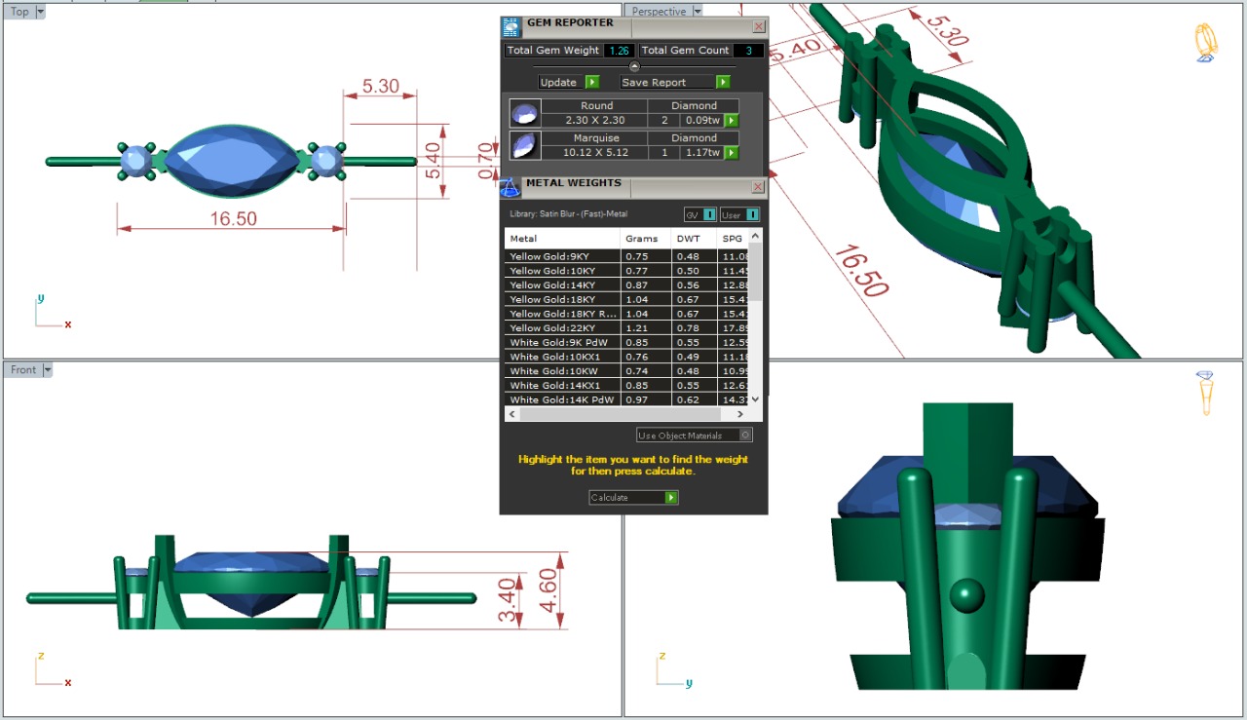This screenshot has width=1247, height=720.
Task: Click the Gem Reporter panel icon
Action: pos(511,27)
